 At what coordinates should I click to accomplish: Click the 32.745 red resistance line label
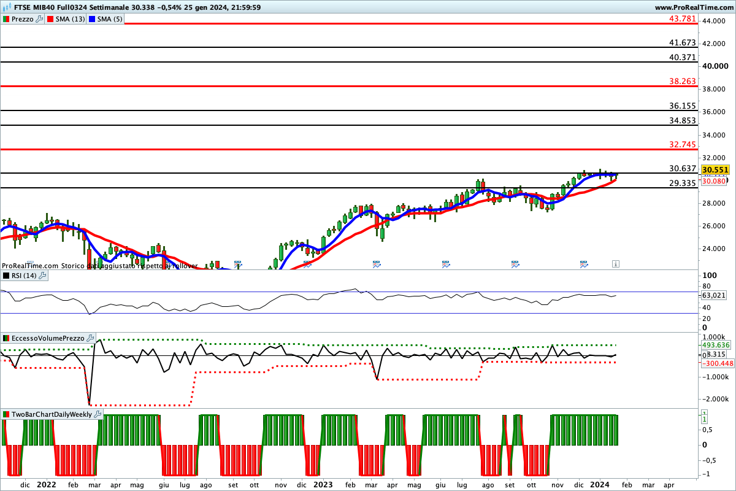click(x=683, y=145)
